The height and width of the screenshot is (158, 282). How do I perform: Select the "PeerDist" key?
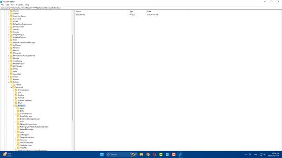[21, 95]
